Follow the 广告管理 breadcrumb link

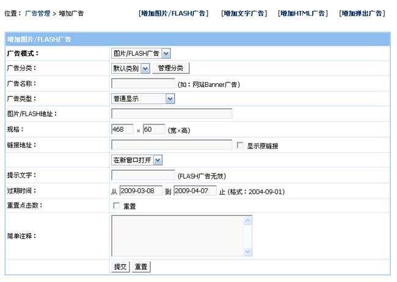point(37,13)
